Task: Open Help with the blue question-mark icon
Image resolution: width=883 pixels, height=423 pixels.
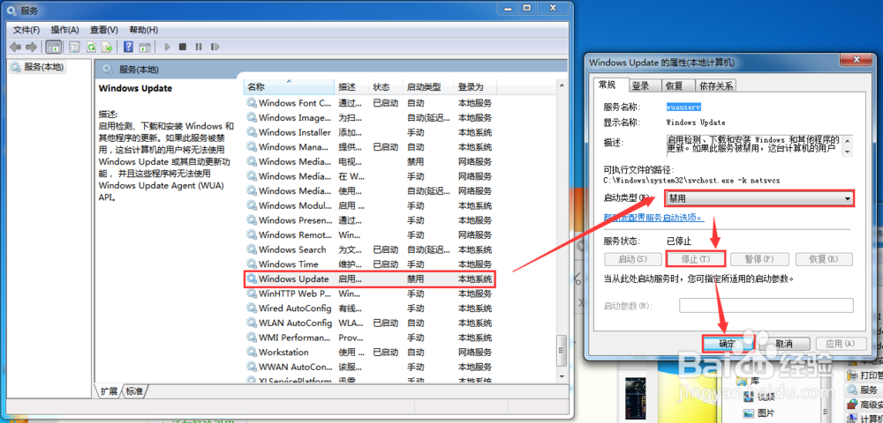Action: [x=129, y=48]
